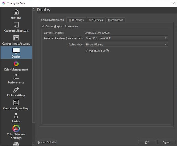Open the General settings page icon
The image size is (177, 146).
coord(16,12)
